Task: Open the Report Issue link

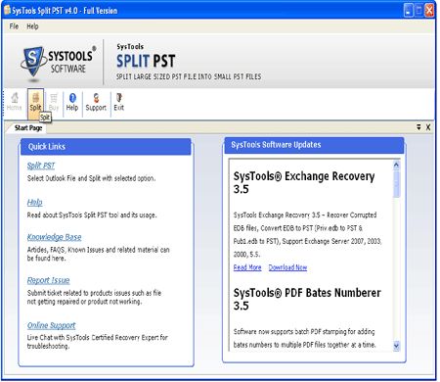Action: (48, 280)
